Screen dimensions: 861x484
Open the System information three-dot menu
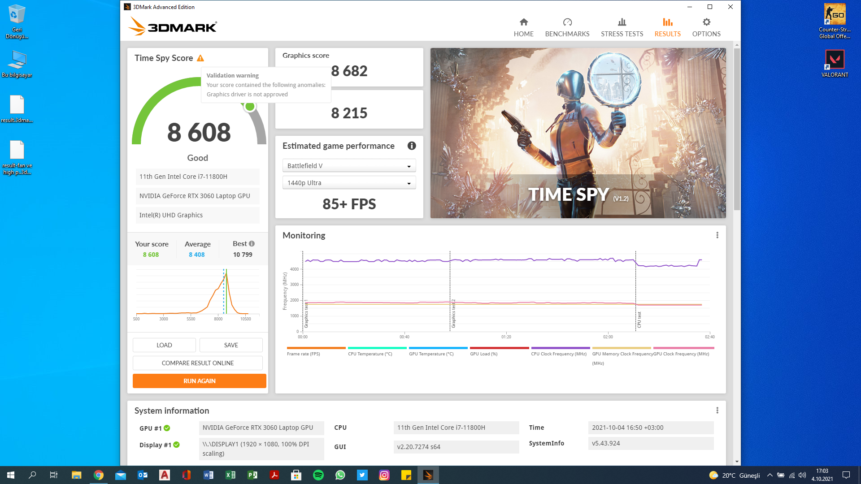(x=717, y=411)
